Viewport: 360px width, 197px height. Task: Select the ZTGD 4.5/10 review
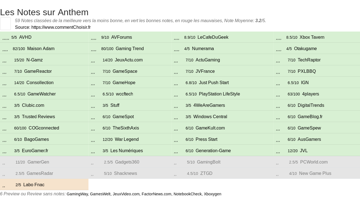coord(206,173)
